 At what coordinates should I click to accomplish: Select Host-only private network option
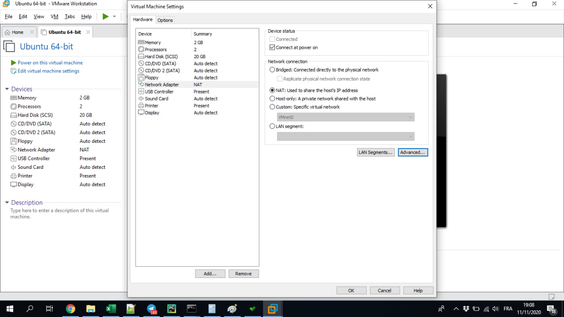[272, 99]
